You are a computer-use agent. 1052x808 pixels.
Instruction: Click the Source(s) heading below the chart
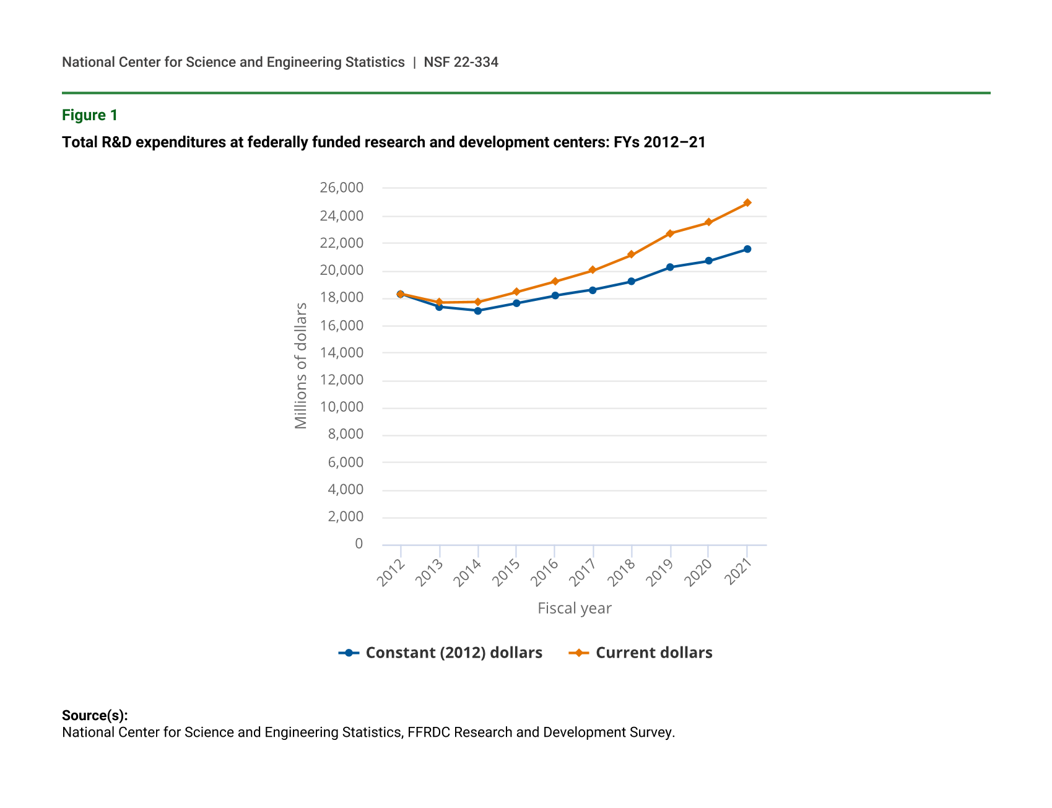(x=95, y=716)
